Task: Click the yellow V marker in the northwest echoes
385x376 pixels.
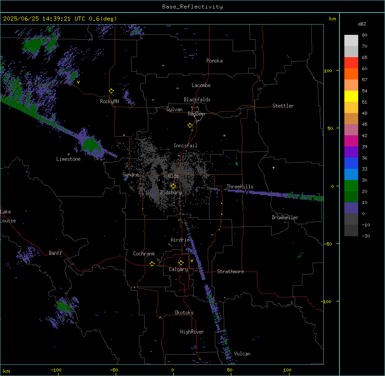Action: tap(78, 82)
